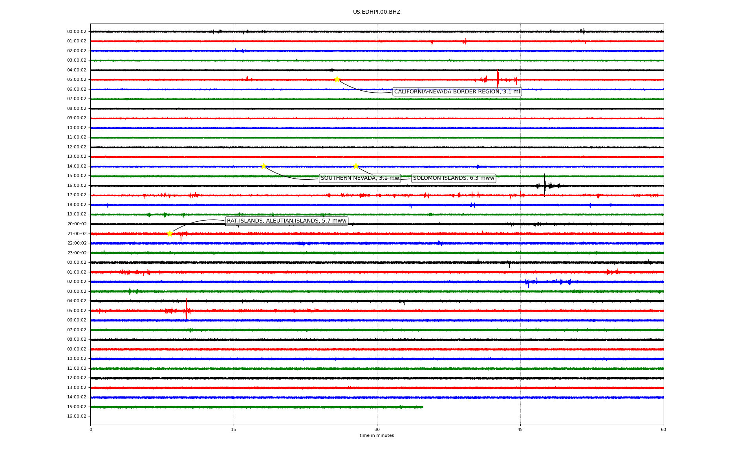Viewport: 754px width, 471px height.
Task: Click the Solomon Islands event star marker
Action: [x=356, y=166]
